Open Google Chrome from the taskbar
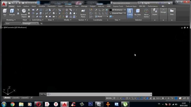The width and height of the screenshot is (191, 107). click(13, 104)
